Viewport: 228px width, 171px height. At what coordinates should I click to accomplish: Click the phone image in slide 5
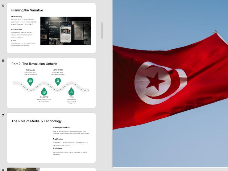pos(66,31)
